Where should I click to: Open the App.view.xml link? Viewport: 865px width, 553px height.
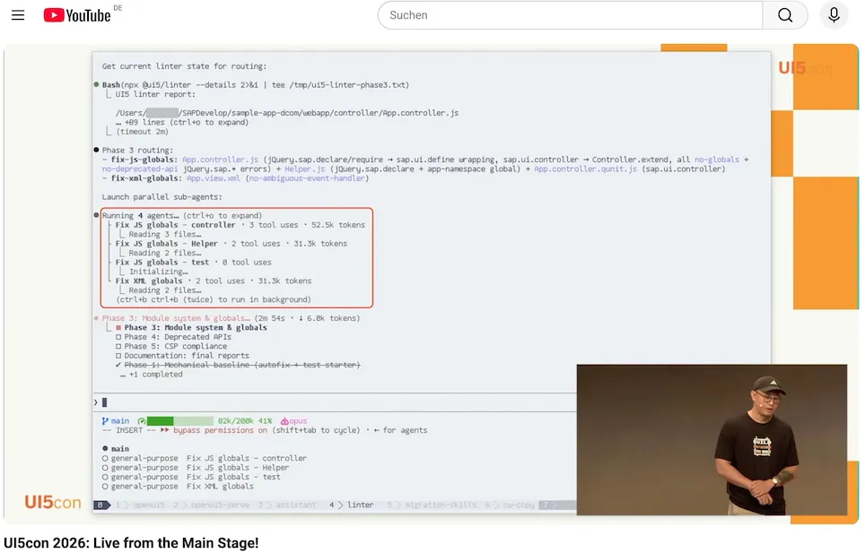pyautogui.click(x=214, y=177)
